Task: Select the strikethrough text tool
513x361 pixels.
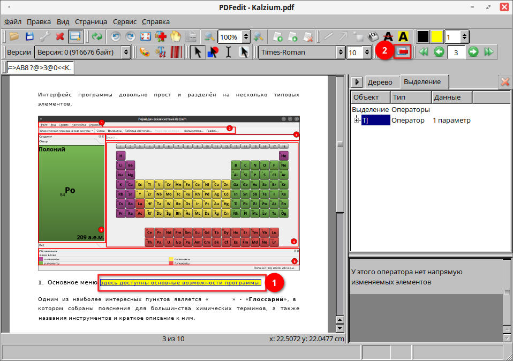Action: (x=388, y=36)
